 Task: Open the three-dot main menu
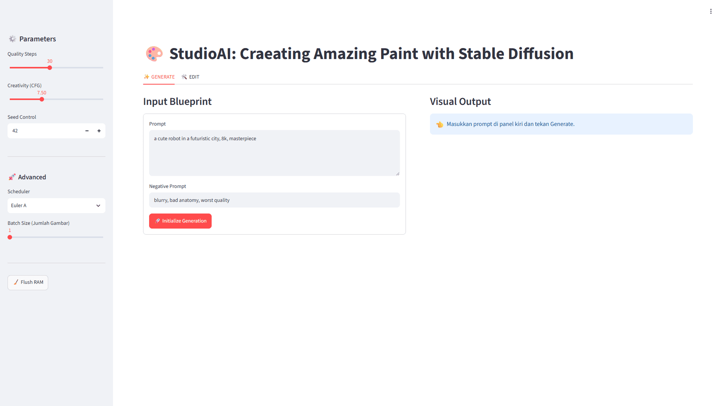pyautogui.click(x=711, y=11)
